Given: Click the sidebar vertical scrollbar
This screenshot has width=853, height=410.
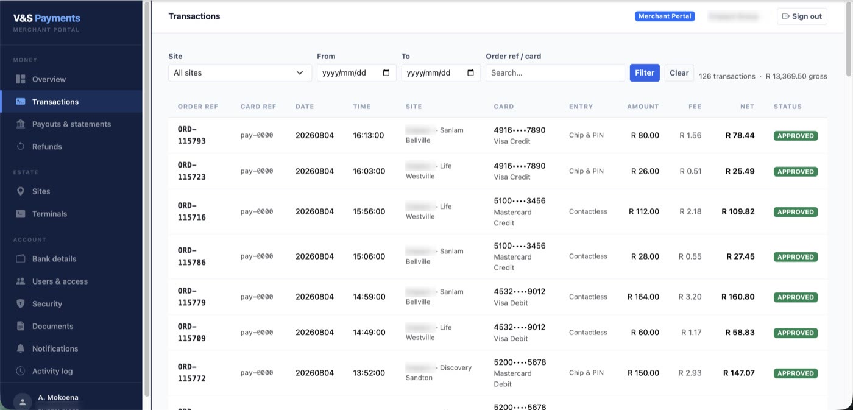Looking at the screenshot, I should [146, 199].
